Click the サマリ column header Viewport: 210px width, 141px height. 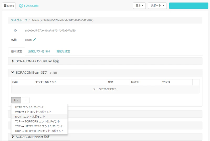tap(177, 82)
